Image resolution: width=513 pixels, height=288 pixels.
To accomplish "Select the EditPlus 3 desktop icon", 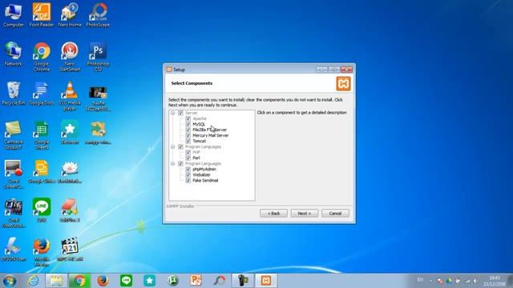I will pos(70,210).
